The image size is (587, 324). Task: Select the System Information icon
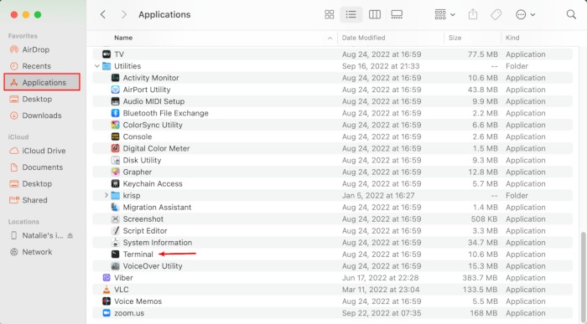coord(116,243)
